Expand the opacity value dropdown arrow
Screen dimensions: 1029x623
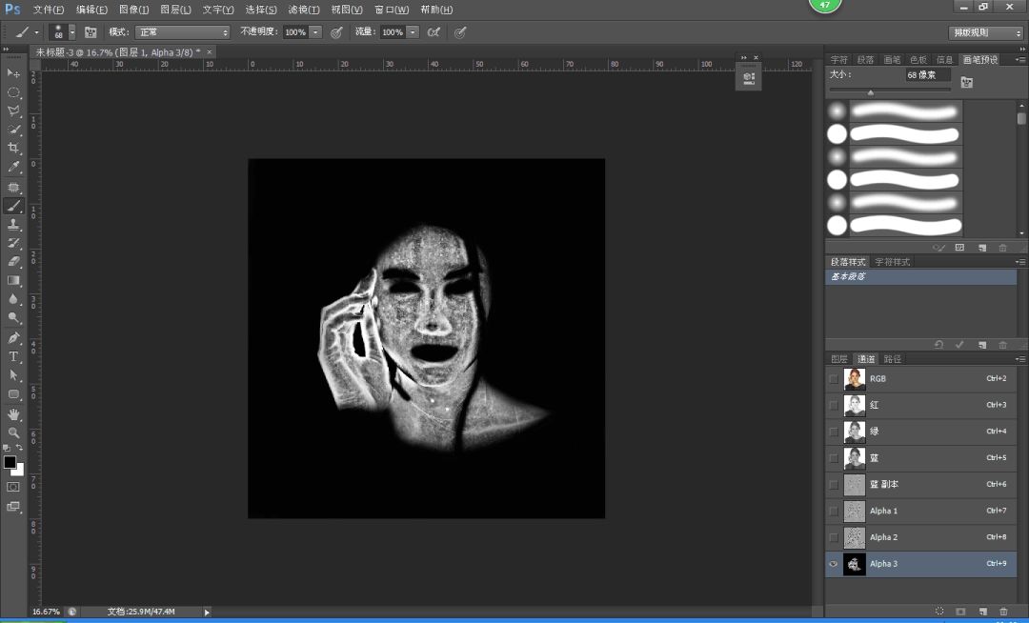(315, 32)
